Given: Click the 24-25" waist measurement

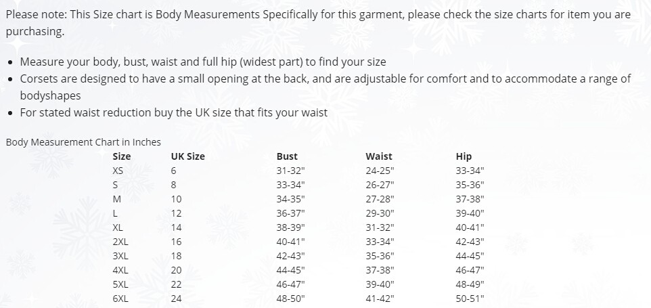Looking at the screenshot, I should pyautogui.click(x=380, y=171).
